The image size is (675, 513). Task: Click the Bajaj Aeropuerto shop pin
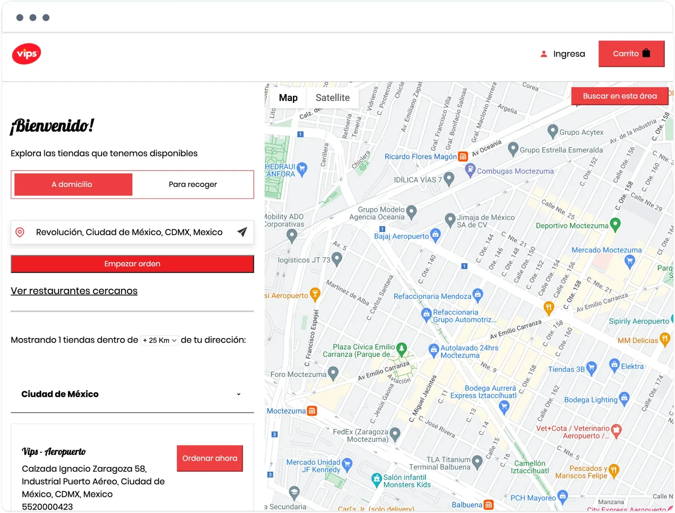(435, 235)
